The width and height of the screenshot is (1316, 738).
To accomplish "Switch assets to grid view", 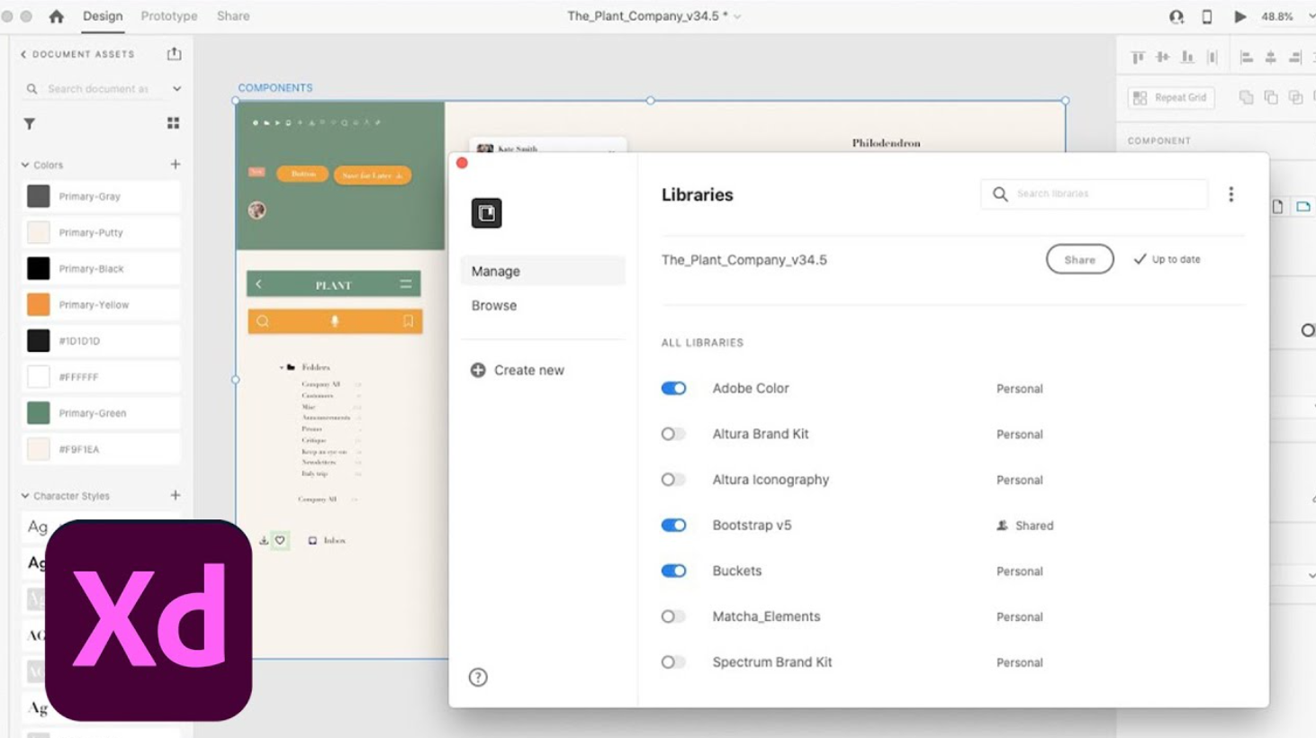I will (x=173, y=123).
